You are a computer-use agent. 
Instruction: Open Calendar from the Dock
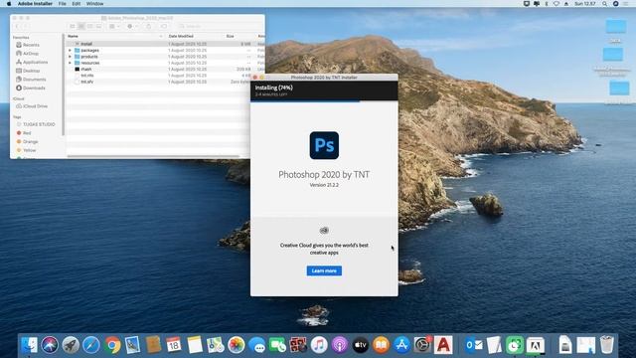click(x=174, y=345)
